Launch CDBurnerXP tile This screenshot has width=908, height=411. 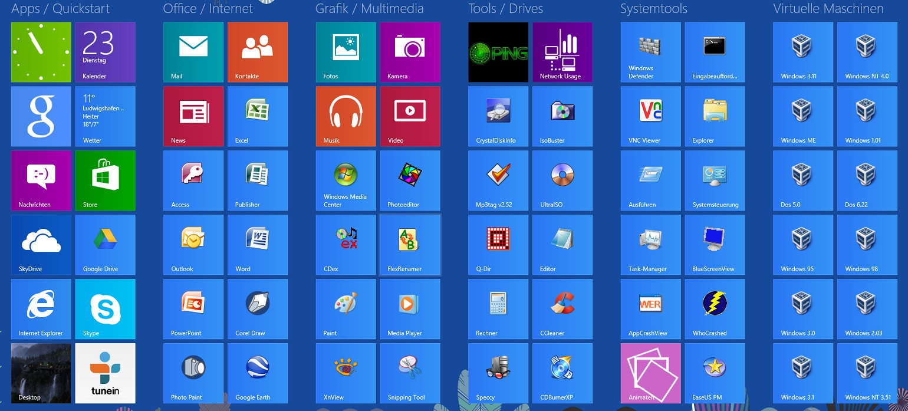point(563,373)
